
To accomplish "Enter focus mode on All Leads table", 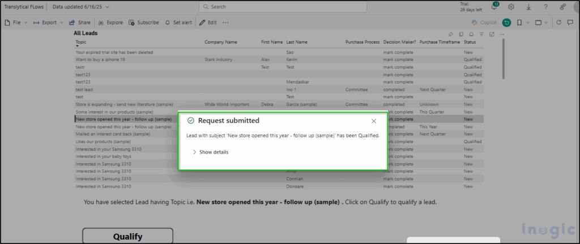I will pyautogui.click(x=492, y=34).
